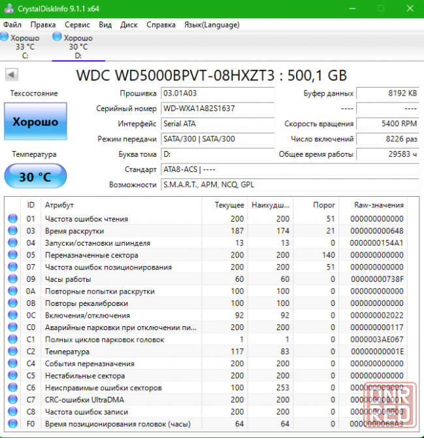Screen dimensions: 424x438
Task: Click the blue health circle on the D: drive tab
Action: click(x=57, y=37)
